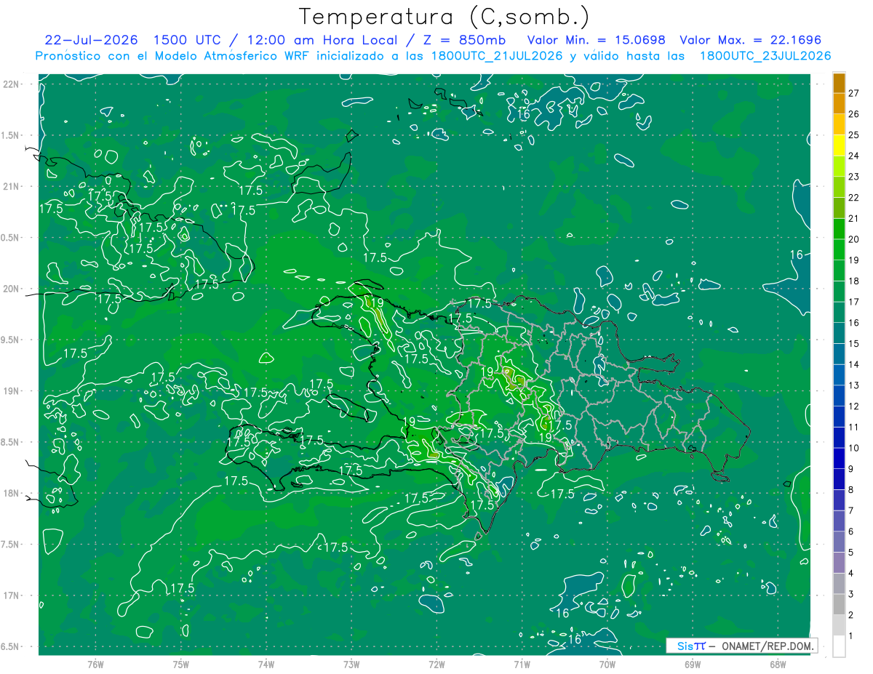Screen dimensions: 873x674
Task: Click the '76W' longitude axis label
Action: [95, 664]
